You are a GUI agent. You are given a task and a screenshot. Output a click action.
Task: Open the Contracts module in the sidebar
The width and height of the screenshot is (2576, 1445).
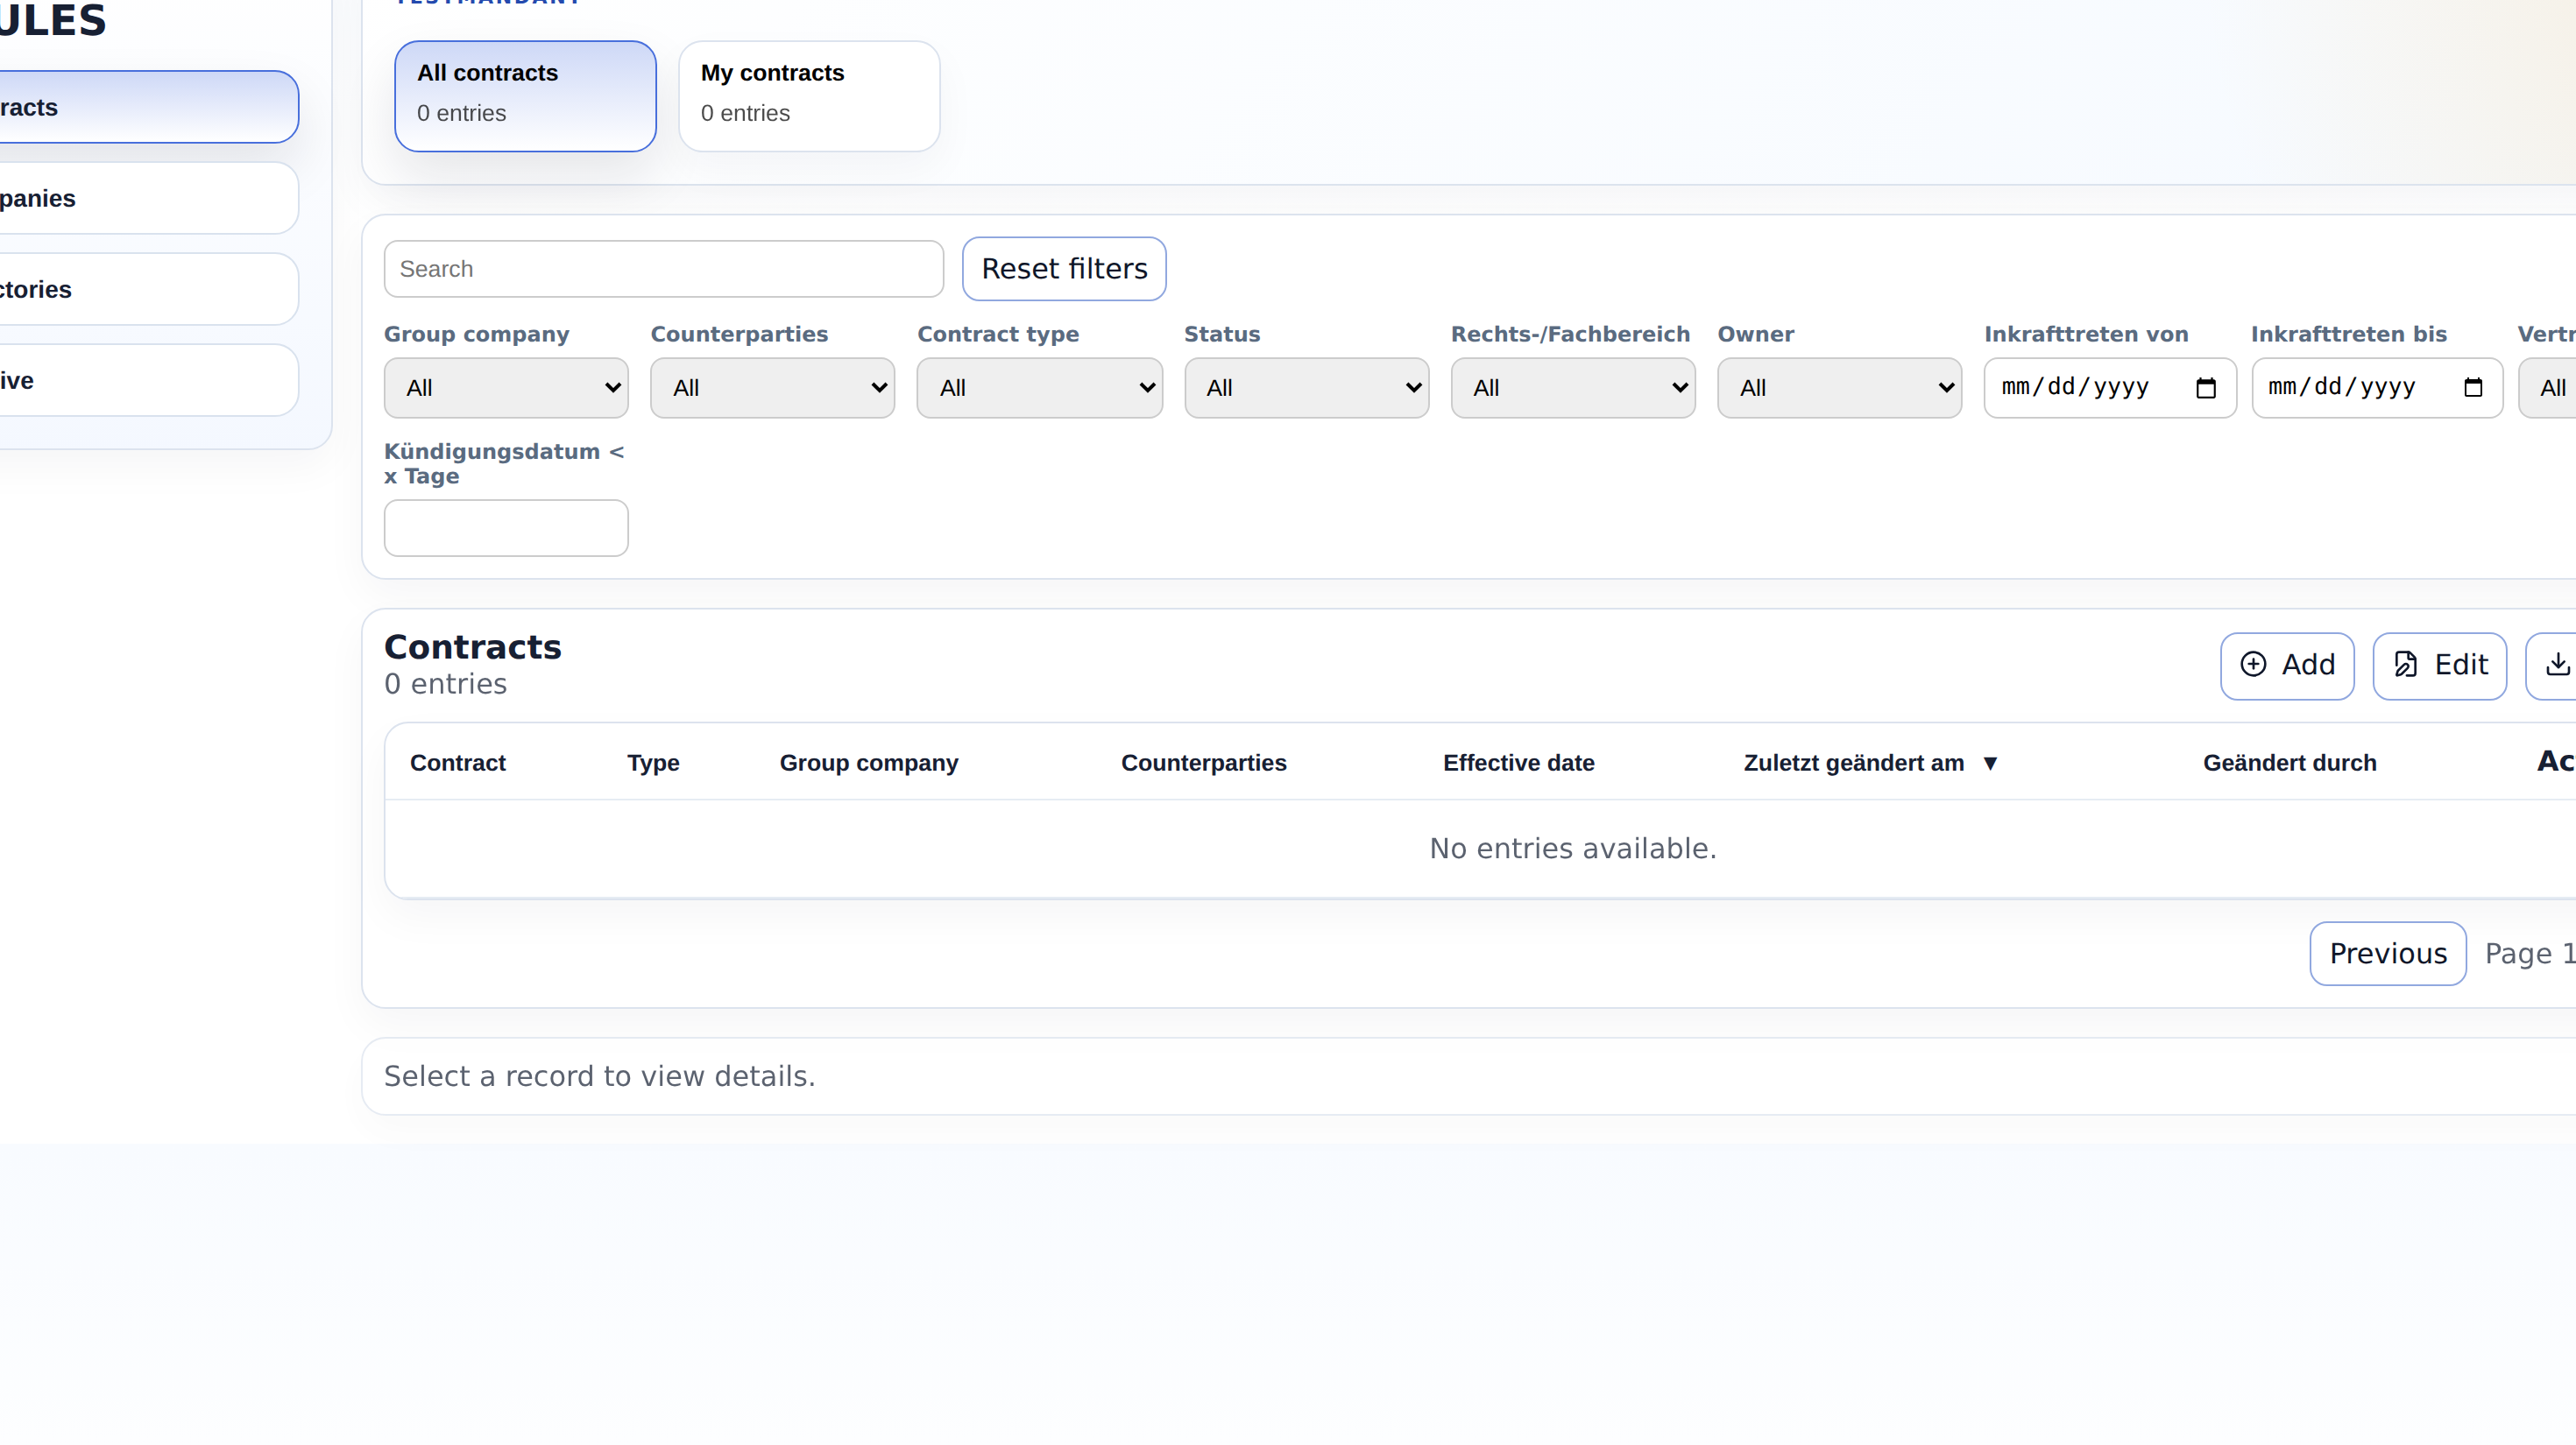coord(148,107)
